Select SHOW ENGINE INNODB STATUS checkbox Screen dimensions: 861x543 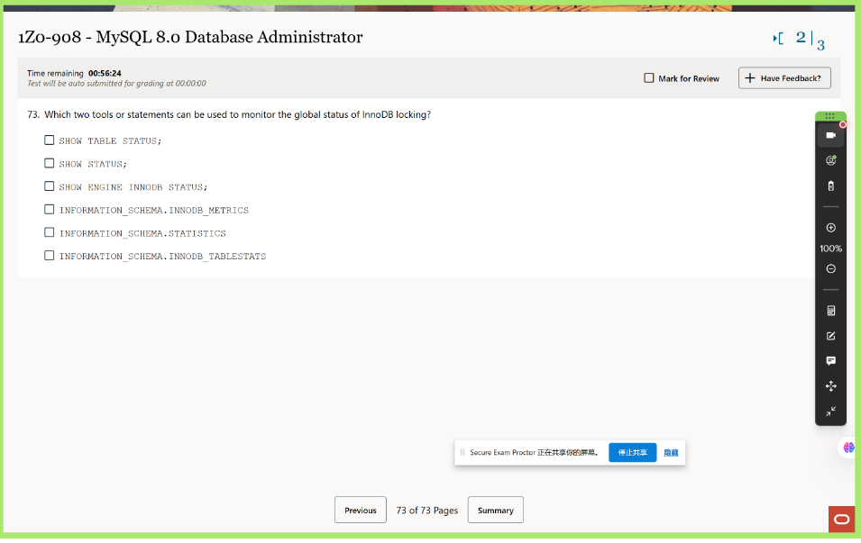click(49, 186)
